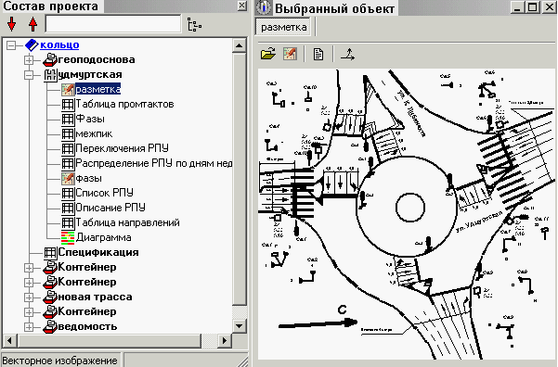
Task: Click the edit drawing icon in toolbar
Action: (290, 54)
